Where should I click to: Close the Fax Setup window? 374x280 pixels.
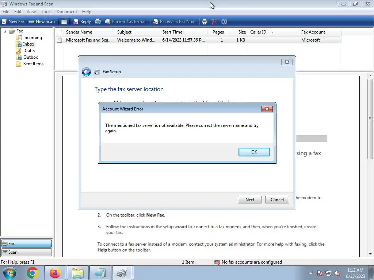click(287, 62)
